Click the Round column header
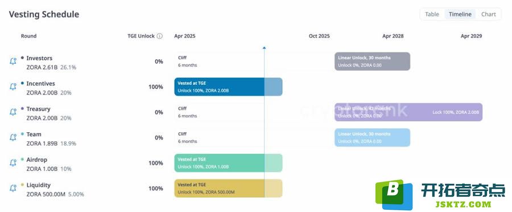Viewport: 512px width, 212px height. 29,36
